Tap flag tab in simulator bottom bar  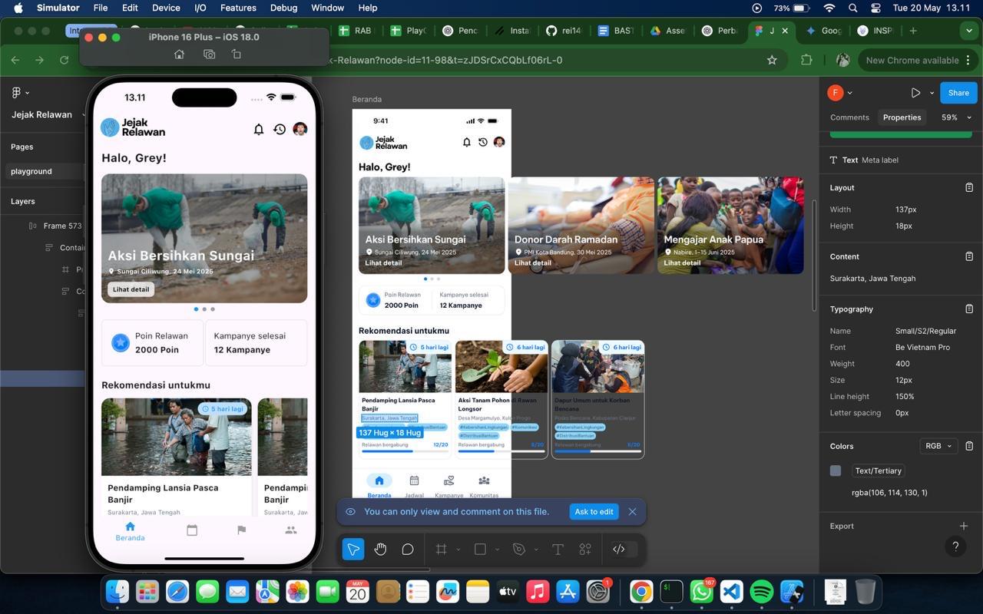click(x=241, y=530)
